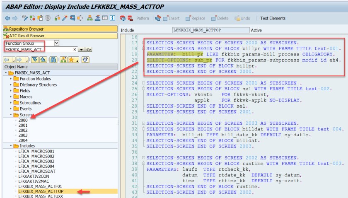The image size is (348, 198).
Task: Expand the Macros folder
Action: tap(11, 97)
